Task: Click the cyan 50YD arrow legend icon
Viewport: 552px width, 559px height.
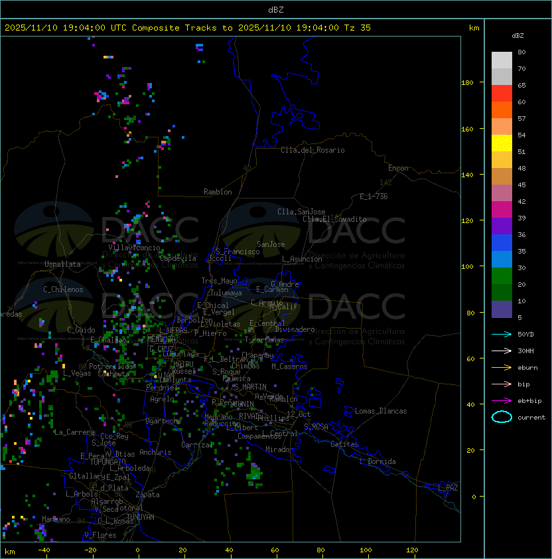Action: (x=502, y=334)
